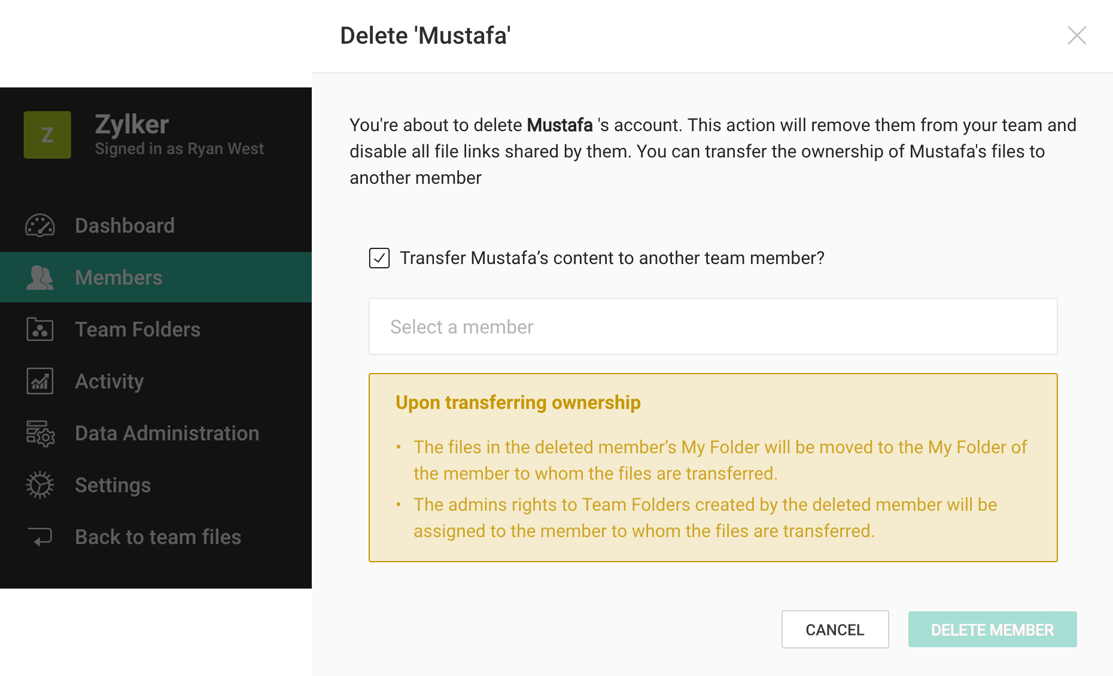Uncheck the transfer Mustafa's content checkbox
The image size is (1113, 676).
coord(379,258)
